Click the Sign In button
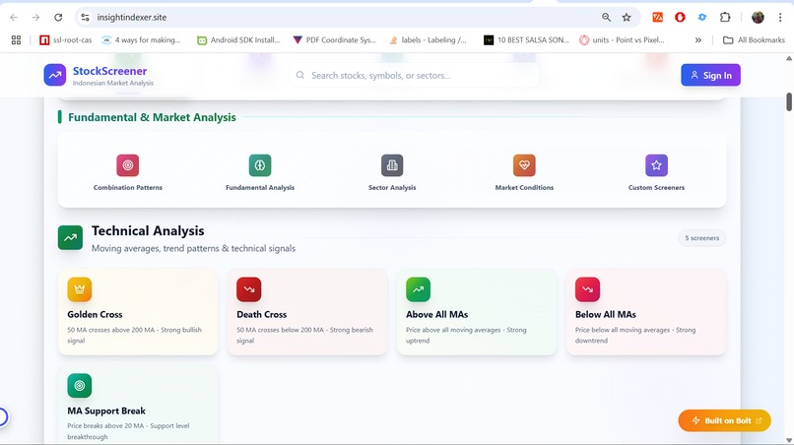794x445 pixels. click(x=710, y=75)
